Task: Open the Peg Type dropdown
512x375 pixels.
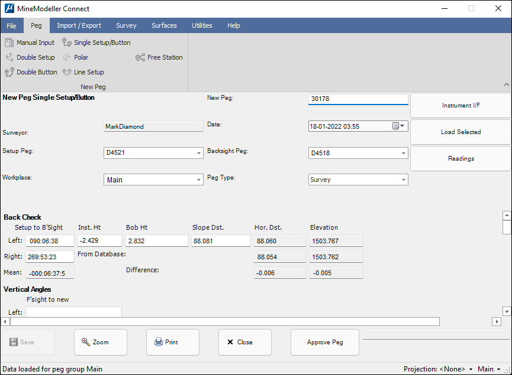Action: (x=404, y=180)
